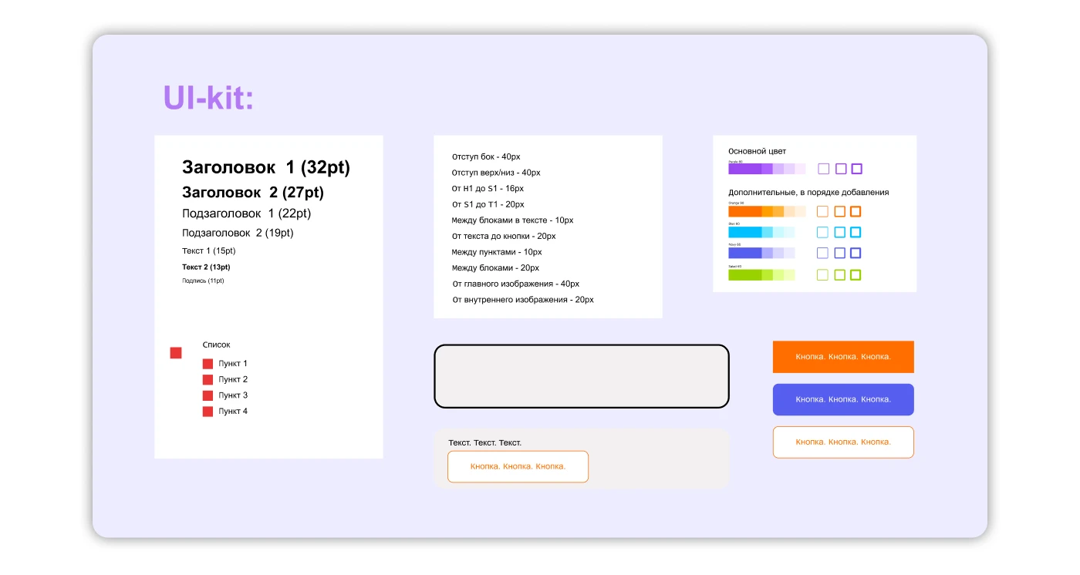The image size is (1080, 575).
Task: Mark the thick-bordered green square
Action: [x=856, y=275]
